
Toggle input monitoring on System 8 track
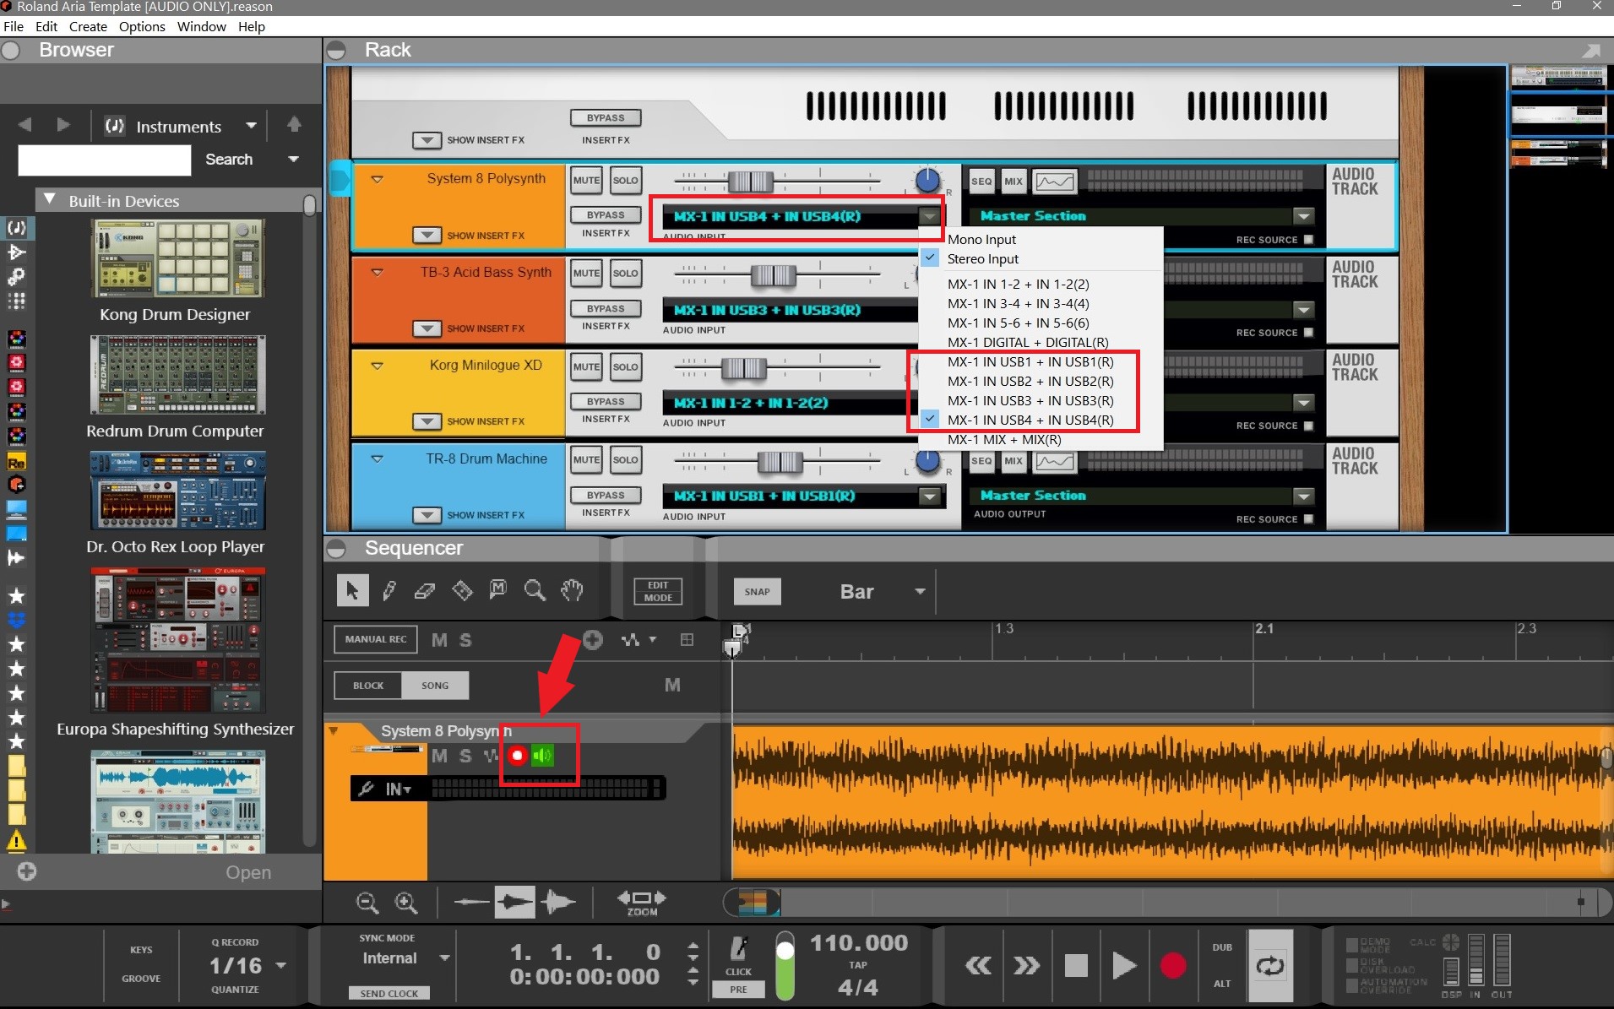(543, 756)
